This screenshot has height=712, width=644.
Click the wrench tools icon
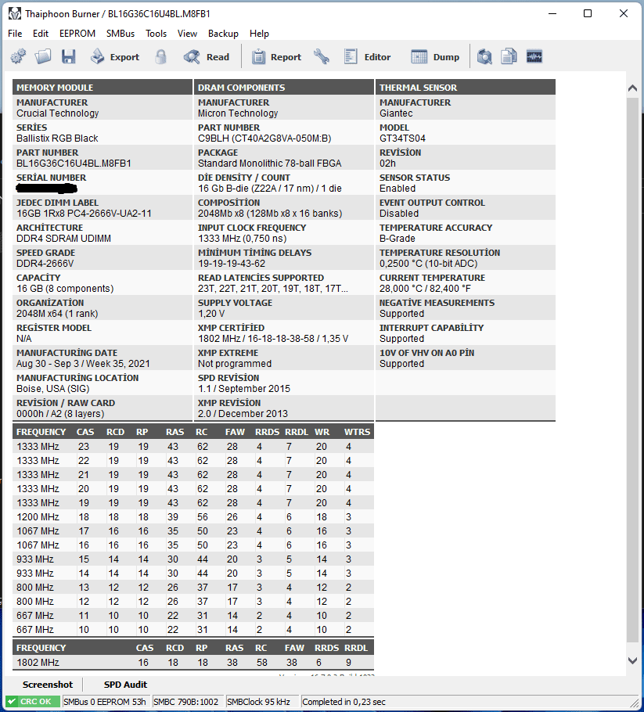pos(322,57)
